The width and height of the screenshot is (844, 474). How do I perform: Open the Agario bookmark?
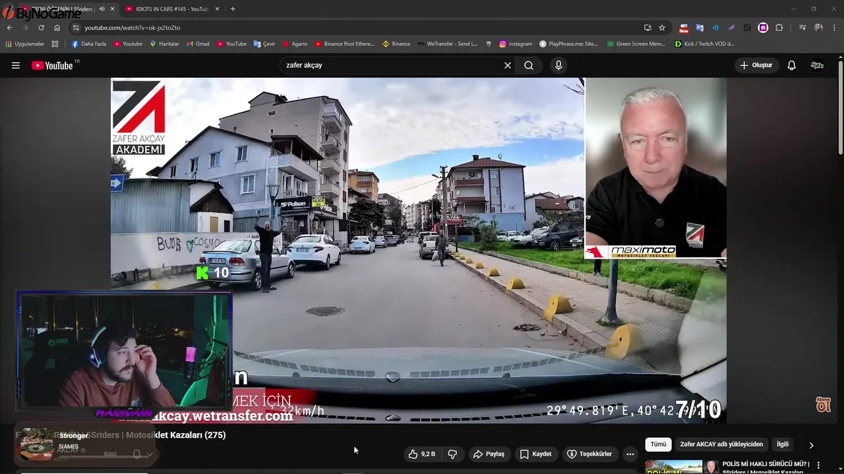(295, 44)
